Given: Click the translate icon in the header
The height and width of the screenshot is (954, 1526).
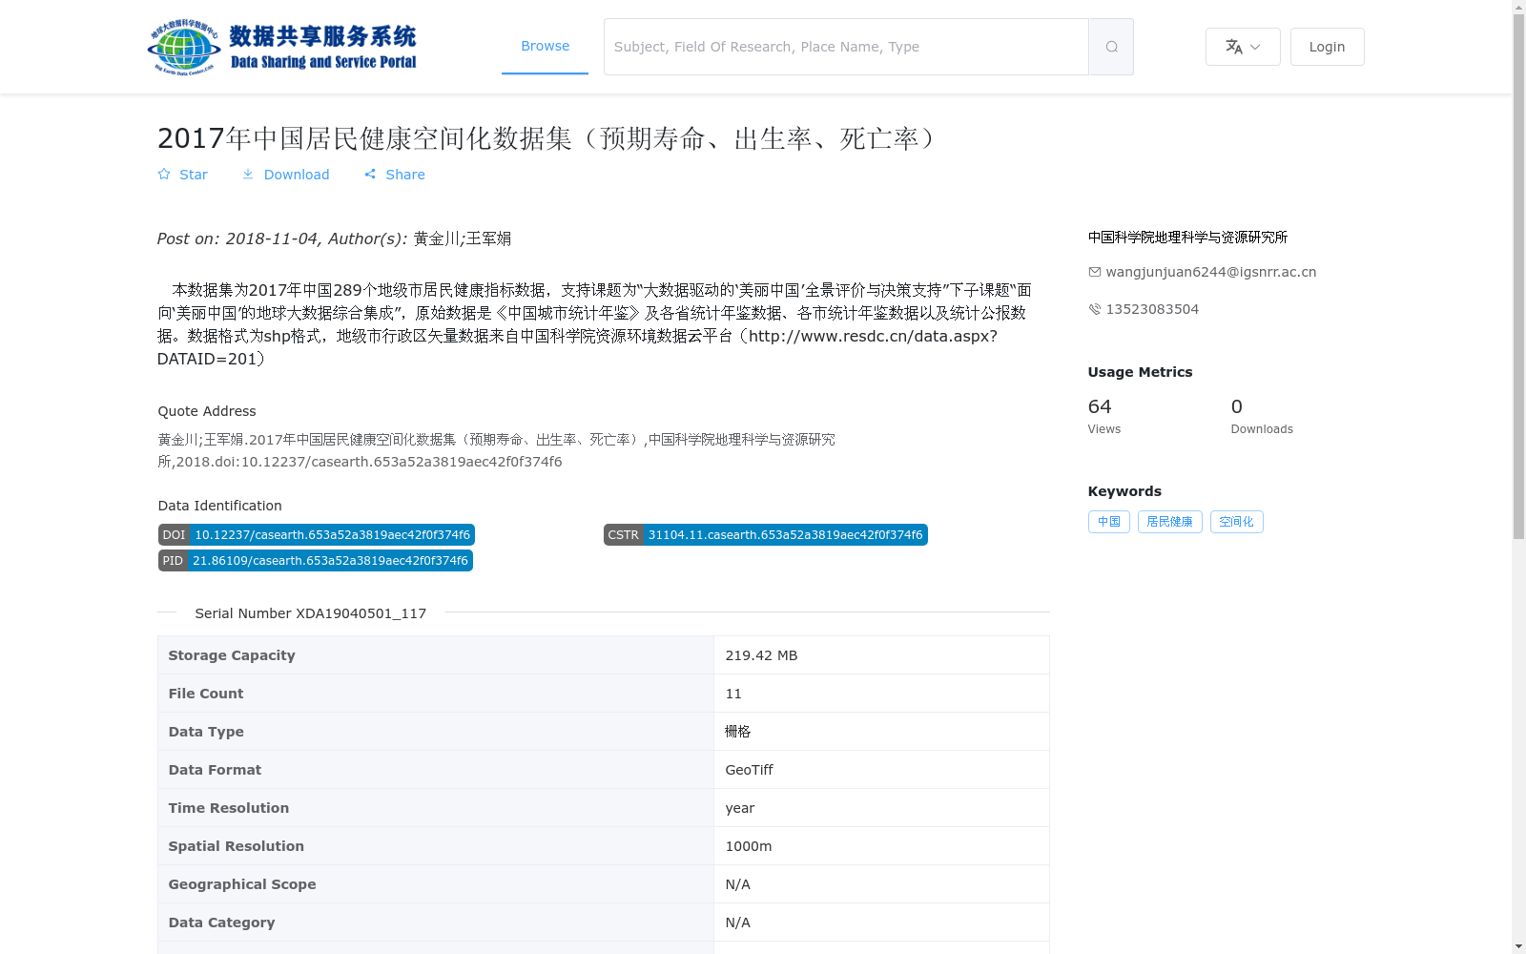Looking at the screenshot, I should click(1234, 46).
